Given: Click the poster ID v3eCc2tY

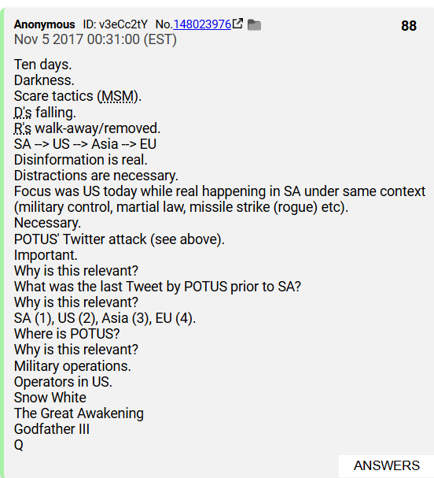Looking at the screenshot, I should pos(116,24).
